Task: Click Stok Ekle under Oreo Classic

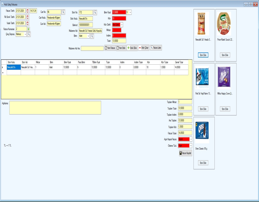Action: coord(203,163)
